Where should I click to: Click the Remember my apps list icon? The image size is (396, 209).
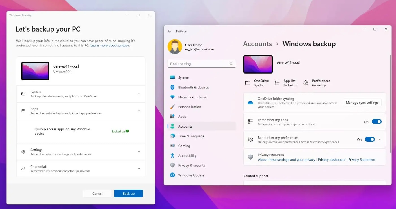click(250, 122)
